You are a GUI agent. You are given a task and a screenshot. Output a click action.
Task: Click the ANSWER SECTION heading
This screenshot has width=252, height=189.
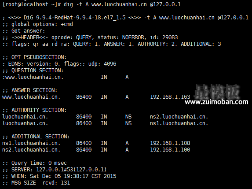(x=30, y=90)
